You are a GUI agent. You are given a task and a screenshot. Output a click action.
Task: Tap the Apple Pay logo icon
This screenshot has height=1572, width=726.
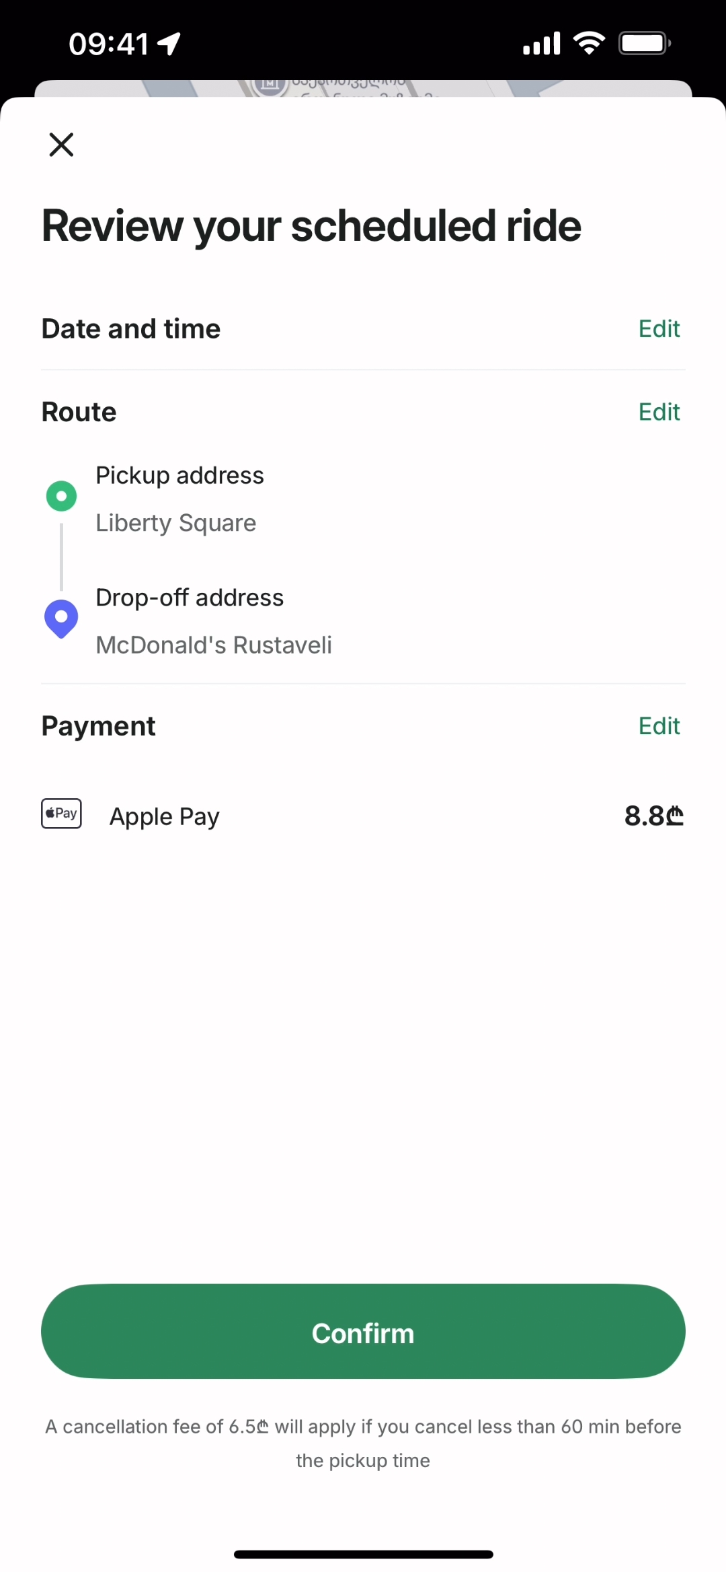pyautogui.click(x=61, y=814)
